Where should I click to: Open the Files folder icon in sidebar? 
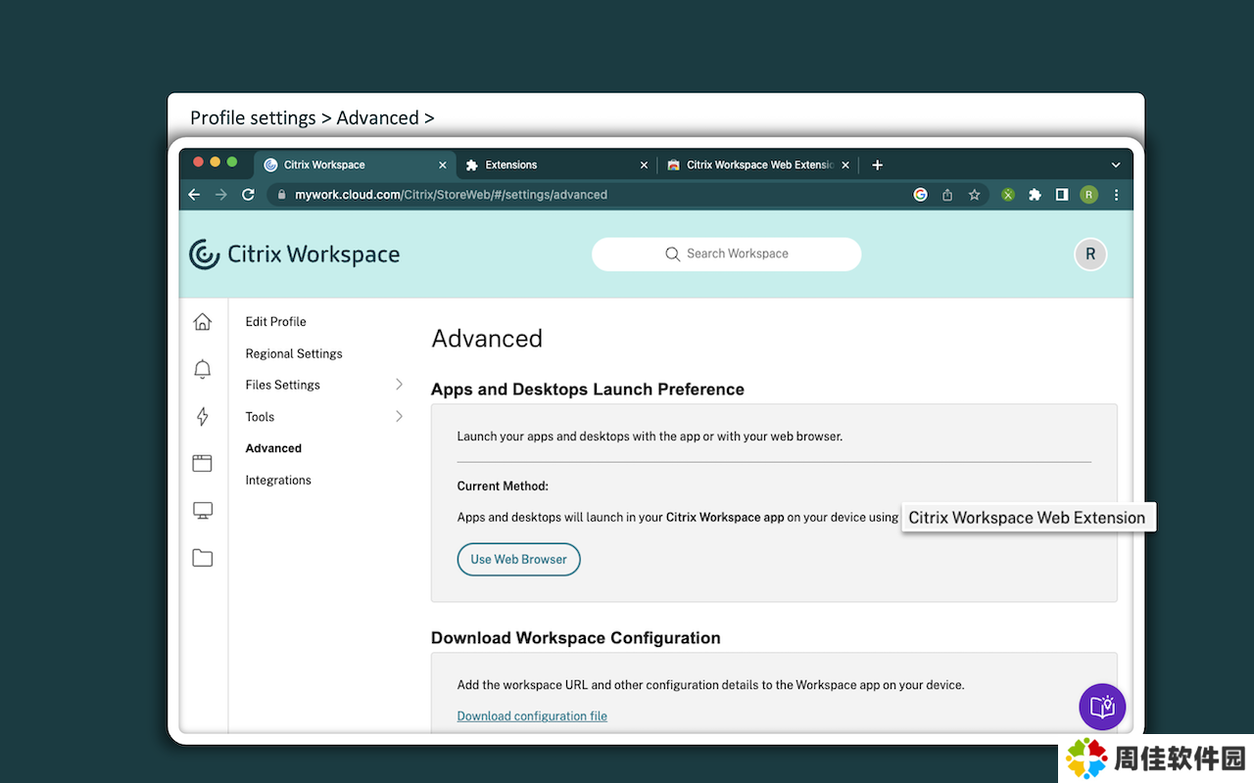[203, 558]
